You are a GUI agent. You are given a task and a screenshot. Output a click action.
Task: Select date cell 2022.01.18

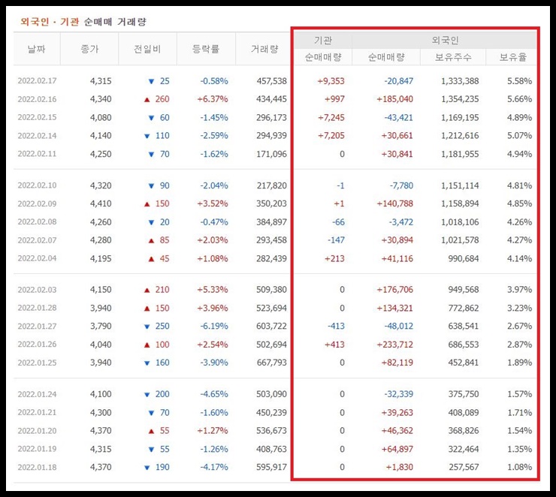(38, 467)
